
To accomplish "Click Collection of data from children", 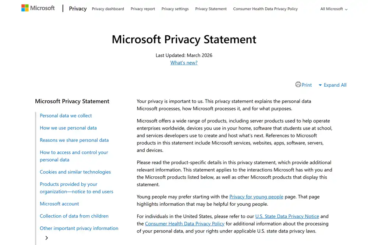I will tap(74, 216).
